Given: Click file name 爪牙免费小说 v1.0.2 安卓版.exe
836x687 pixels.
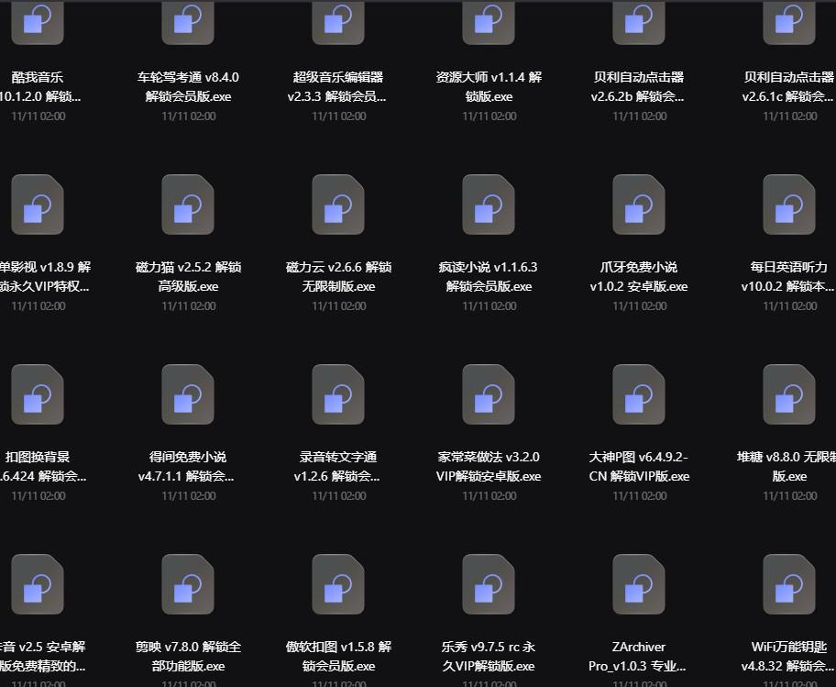Looking at the screenshot, I should coord(639,277).
